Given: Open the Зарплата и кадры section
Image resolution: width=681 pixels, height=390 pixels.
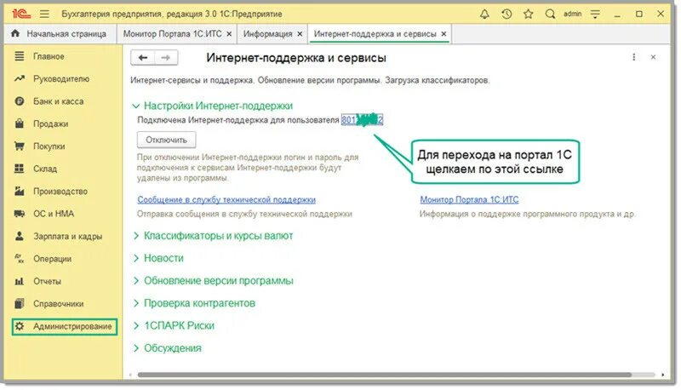Looking at the screenshot, I should coord(68,236).
